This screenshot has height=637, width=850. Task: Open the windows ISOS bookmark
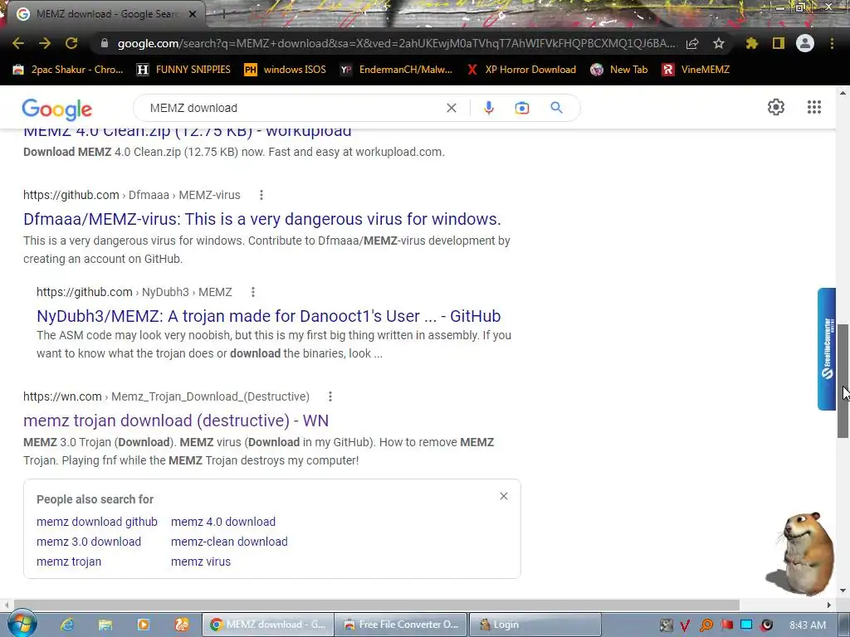pyautogui.click(x=286, y=70)
